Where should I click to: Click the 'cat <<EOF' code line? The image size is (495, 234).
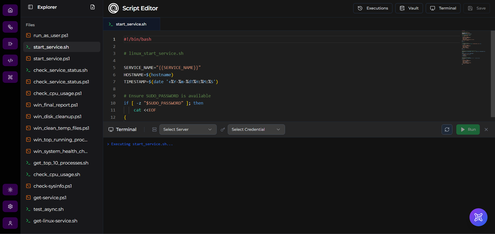(145, 110)
